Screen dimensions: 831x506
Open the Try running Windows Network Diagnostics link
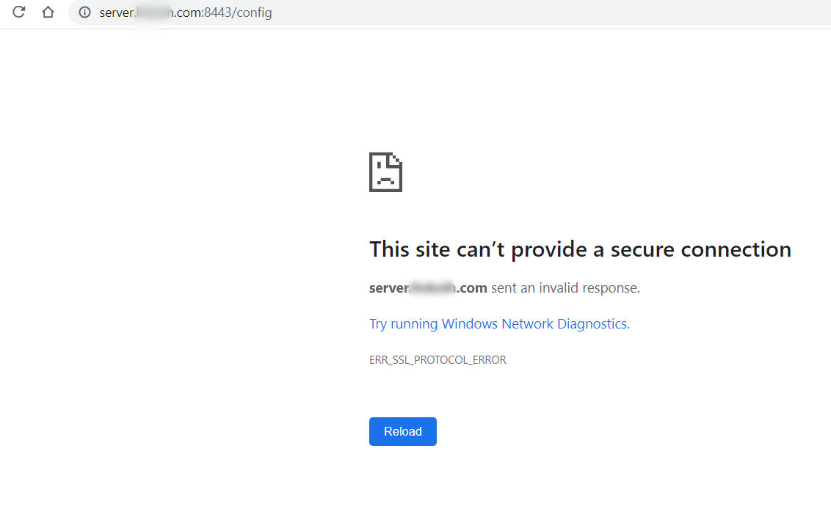499,323
